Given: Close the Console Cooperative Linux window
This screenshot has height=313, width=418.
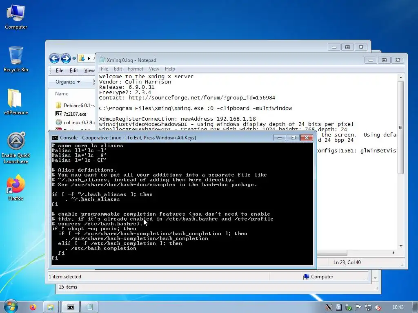Looking at the screenshot, I should click(307, 138).
